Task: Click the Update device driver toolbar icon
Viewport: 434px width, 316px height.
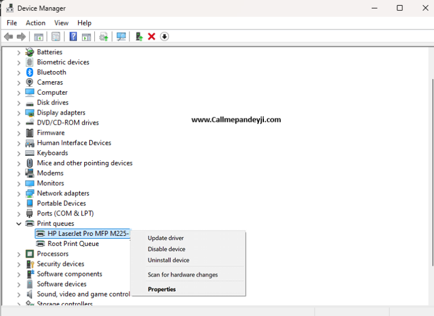Action: point(104,37)
